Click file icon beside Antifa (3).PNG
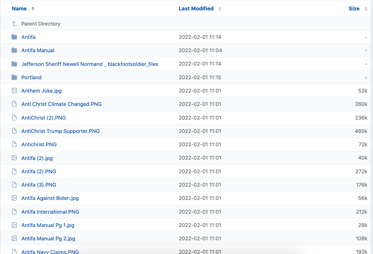 point(14,184)
